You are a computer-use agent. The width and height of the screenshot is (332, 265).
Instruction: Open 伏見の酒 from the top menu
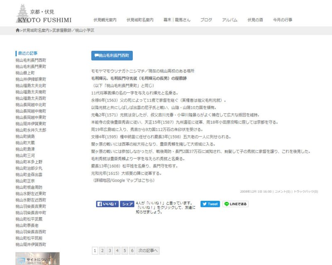click(255, 20)
